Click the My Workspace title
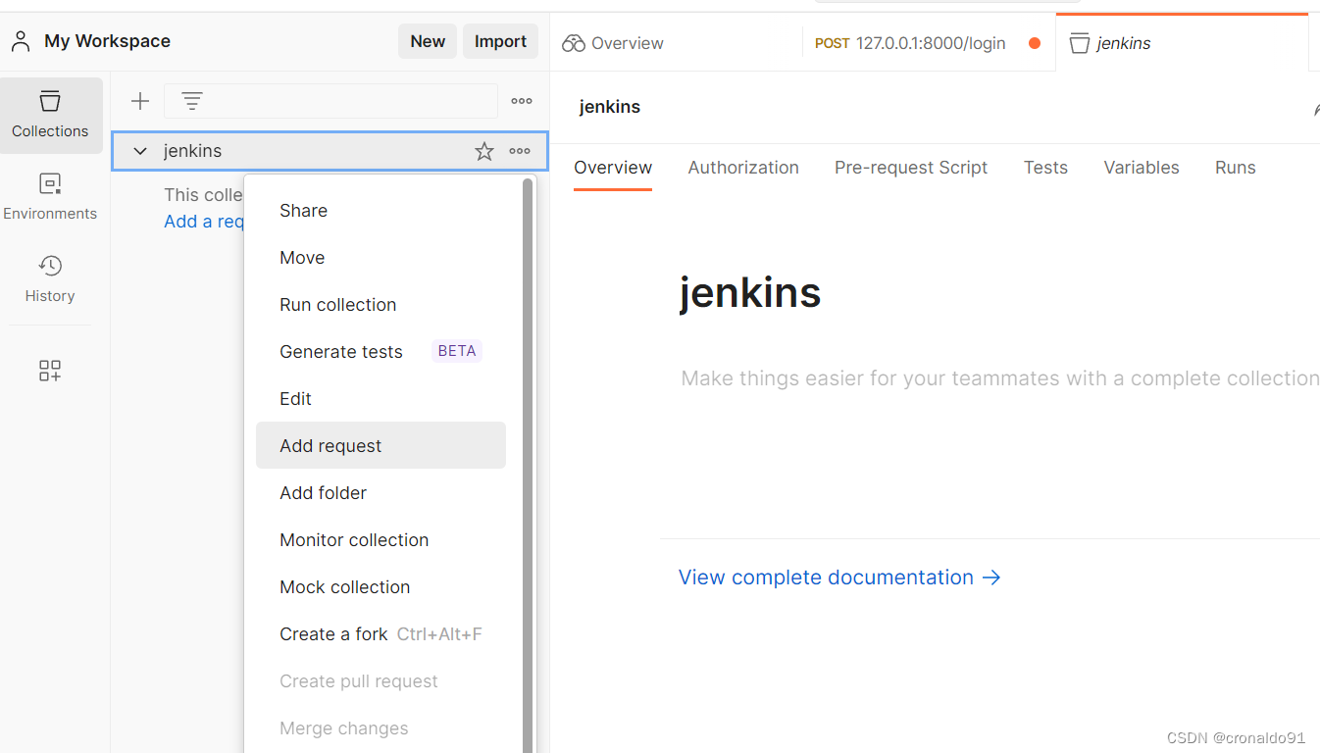The width and height of the screenshot is (1320, 753). click(107, 41)
